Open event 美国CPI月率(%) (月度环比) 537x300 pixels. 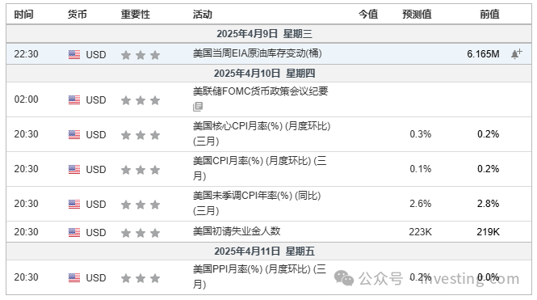pyautogui.click(x=259, y=168)
